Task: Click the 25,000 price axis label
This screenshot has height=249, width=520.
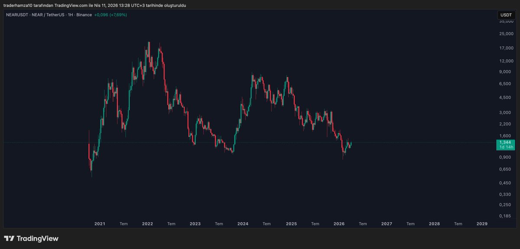Action: pos(506,34)
